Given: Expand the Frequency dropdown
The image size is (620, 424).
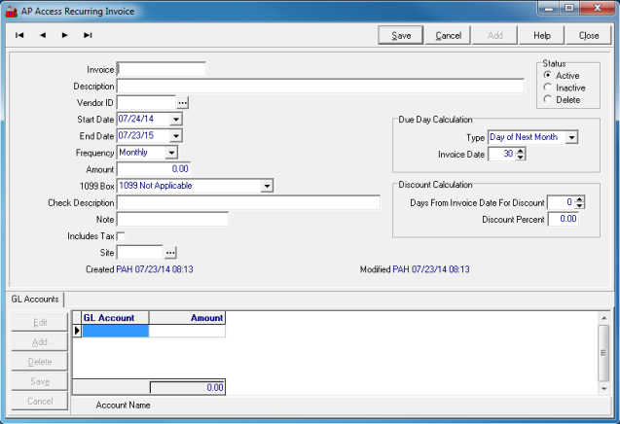Looking at the screenshot, I should (x=171, y=153).
